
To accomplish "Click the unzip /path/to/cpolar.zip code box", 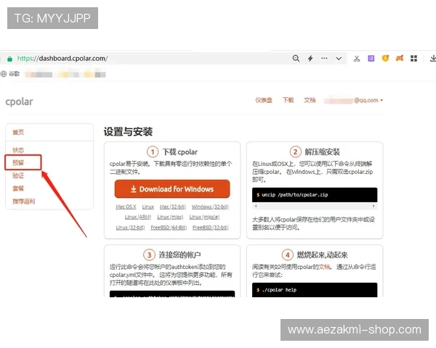I will [315, 195].
